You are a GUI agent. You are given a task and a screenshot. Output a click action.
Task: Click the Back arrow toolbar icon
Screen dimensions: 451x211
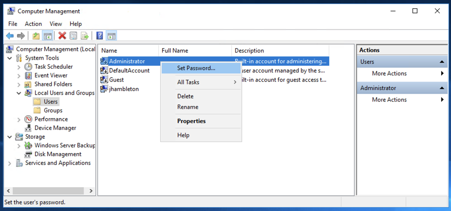click(x=10, y=36)
